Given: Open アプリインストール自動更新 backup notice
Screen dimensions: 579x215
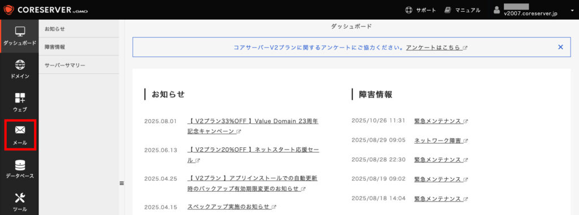Looking at the screenshot, I should point(253,183).
